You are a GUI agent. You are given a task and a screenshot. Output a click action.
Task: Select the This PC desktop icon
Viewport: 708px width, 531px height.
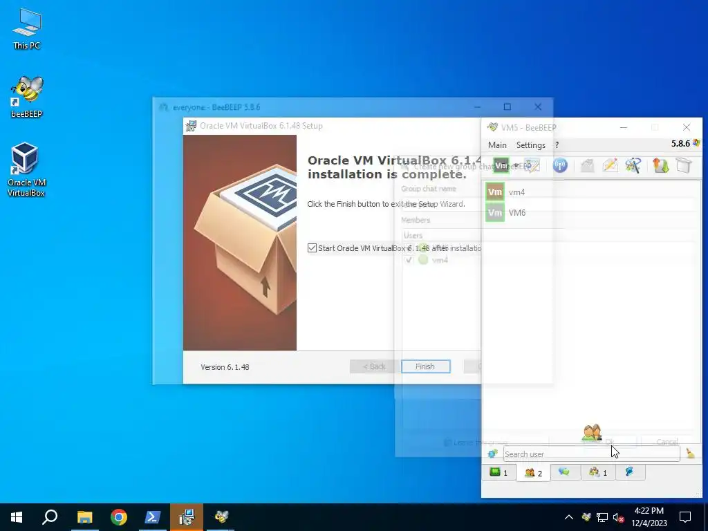tap(27, 29)
